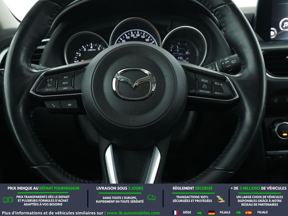Click green arrow before the Spanish flag
288x216 pixels.
pyautogui.click(x=238, y=213)
